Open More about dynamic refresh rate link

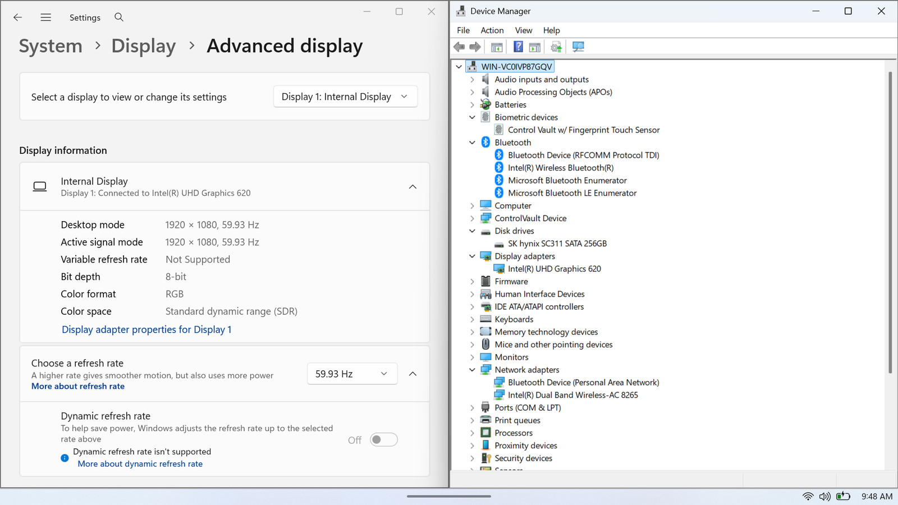[140, 464]
